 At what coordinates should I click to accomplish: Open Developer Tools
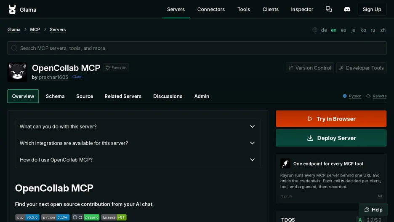tap(361, 68)
